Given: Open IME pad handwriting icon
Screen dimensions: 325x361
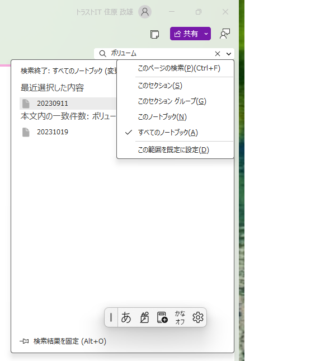Looking at the screenshot, I should (144, 317).
